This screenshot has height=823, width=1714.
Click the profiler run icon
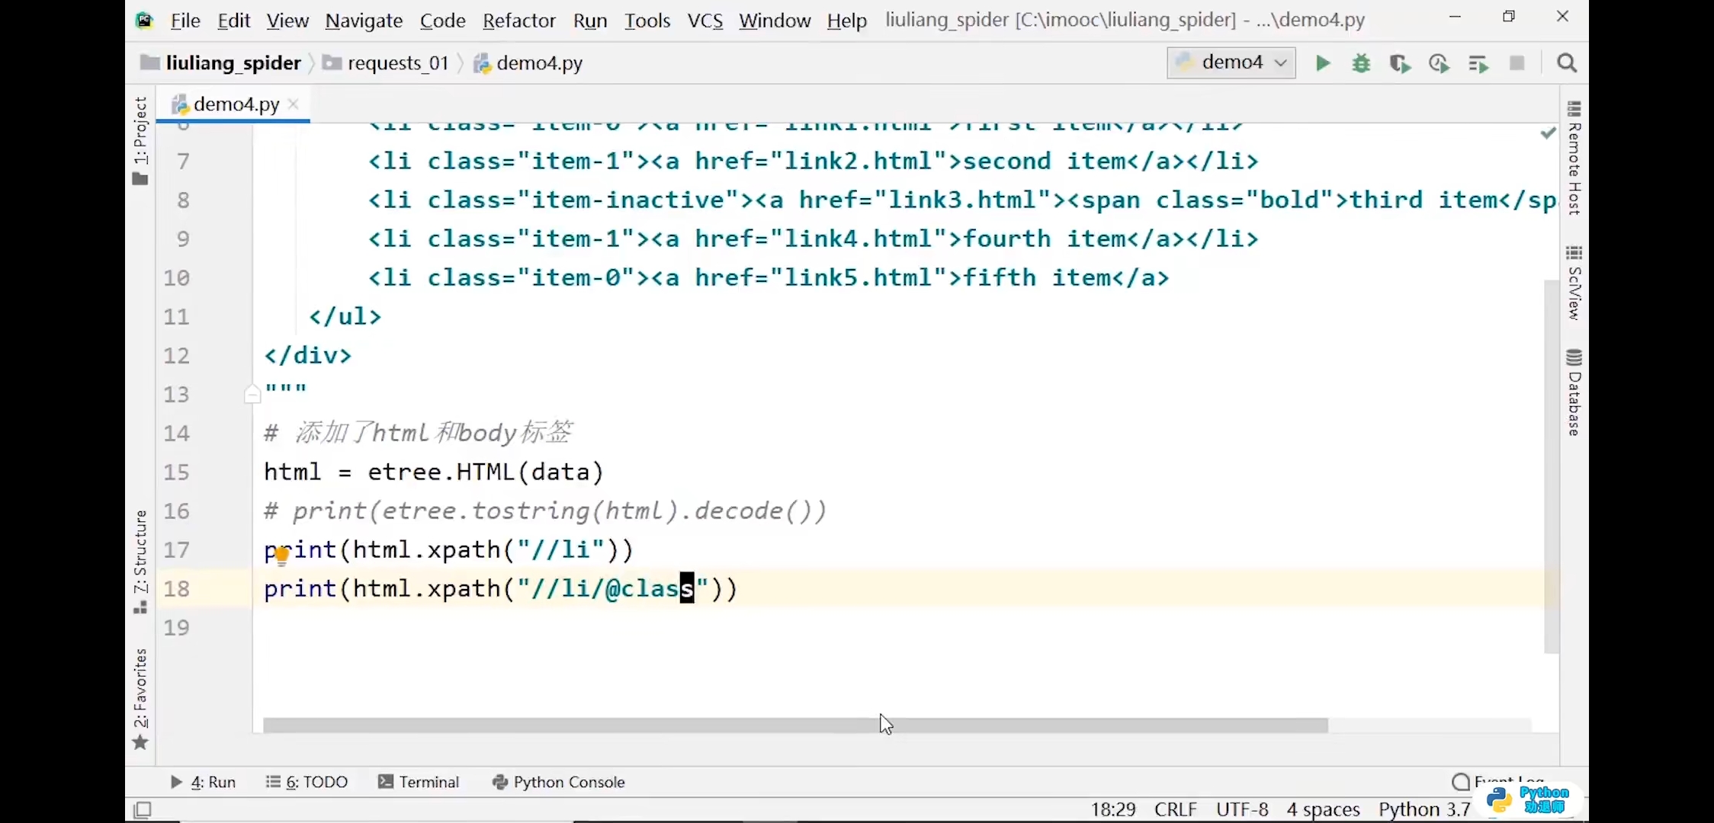1439,63
